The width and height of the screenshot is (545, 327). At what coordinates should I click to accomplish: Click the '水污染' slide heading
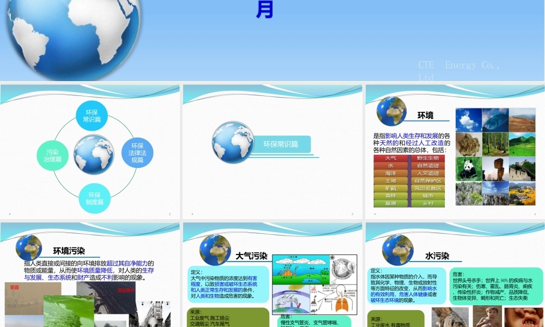(x=437, y=256)
